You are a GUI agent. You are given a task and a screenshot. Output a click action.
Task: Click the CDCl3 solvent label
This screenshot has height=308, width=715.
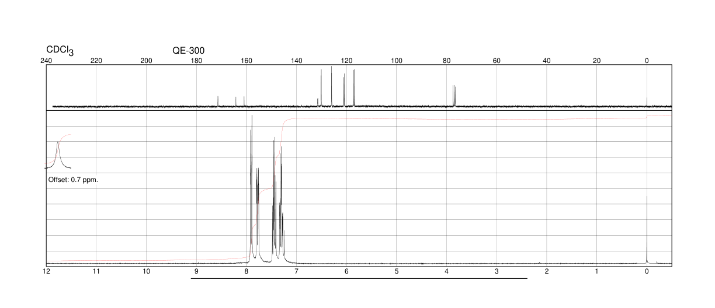click(60, 51)
